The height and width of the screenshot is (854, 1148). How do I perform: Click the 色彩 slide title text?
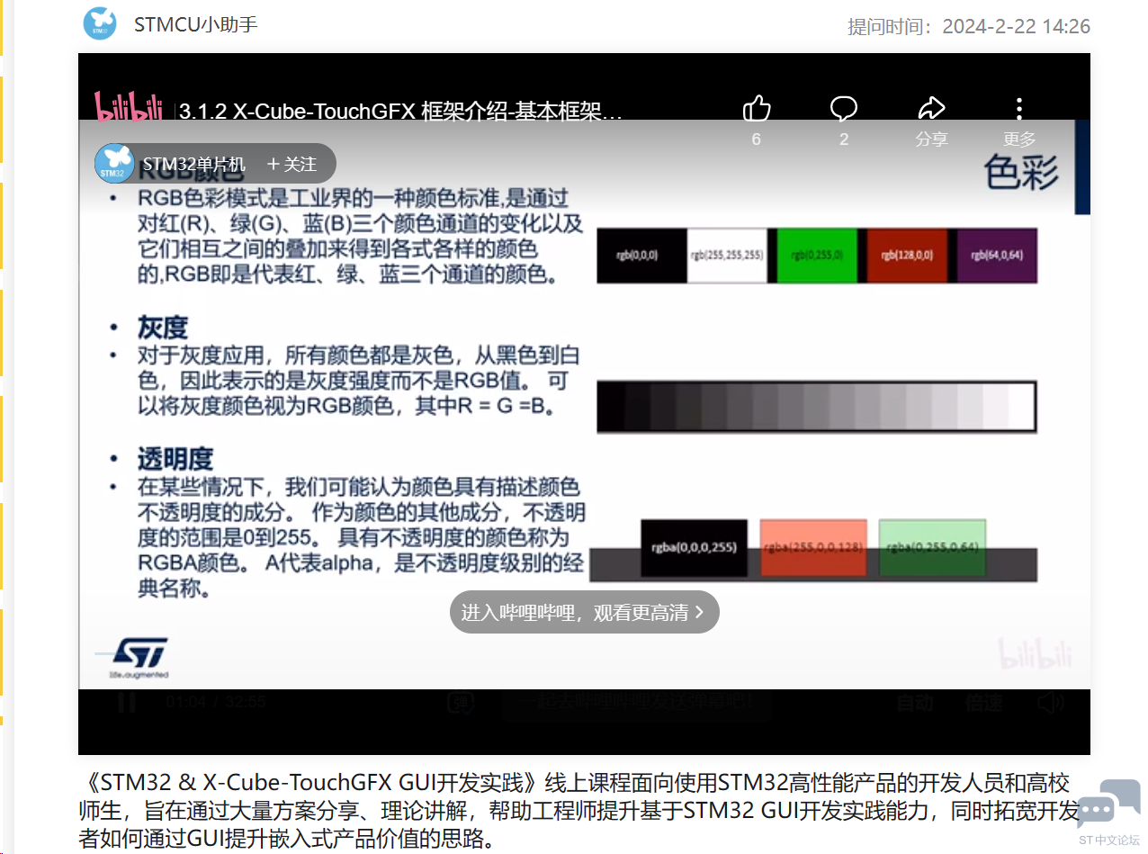(1021, 171)
